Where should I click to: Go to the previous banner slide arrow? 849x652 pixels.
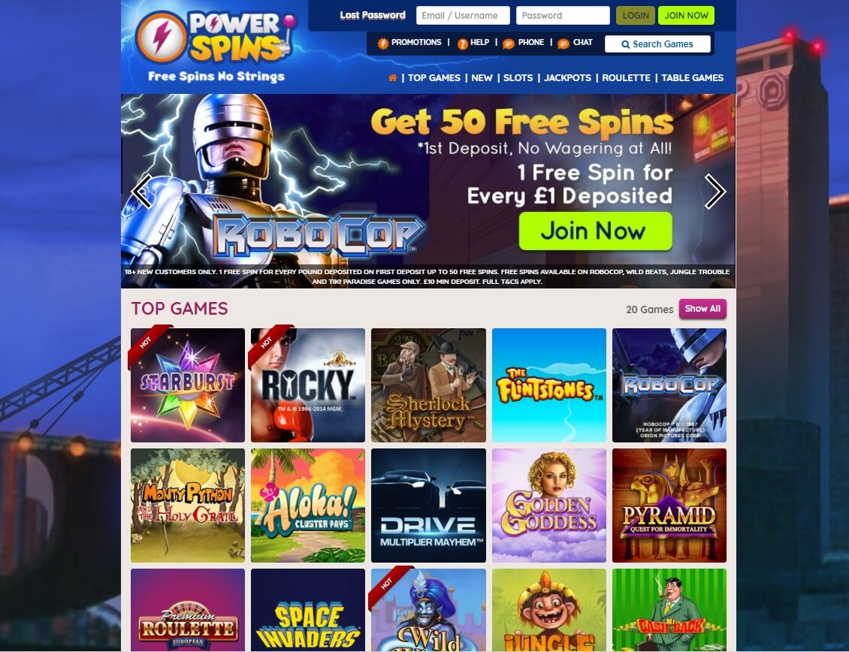[142, 191]
